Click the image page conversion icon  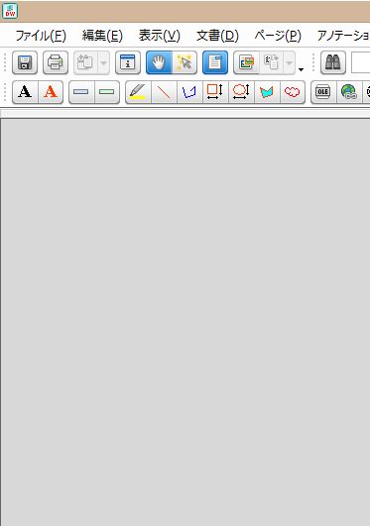(x=246, y=62)
